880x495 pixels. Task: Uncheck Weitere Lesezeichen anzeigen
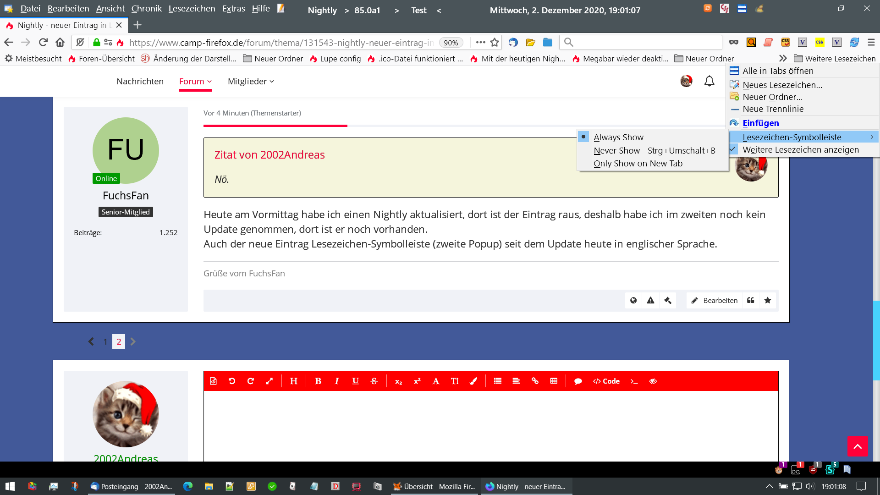tap(800, 149)
